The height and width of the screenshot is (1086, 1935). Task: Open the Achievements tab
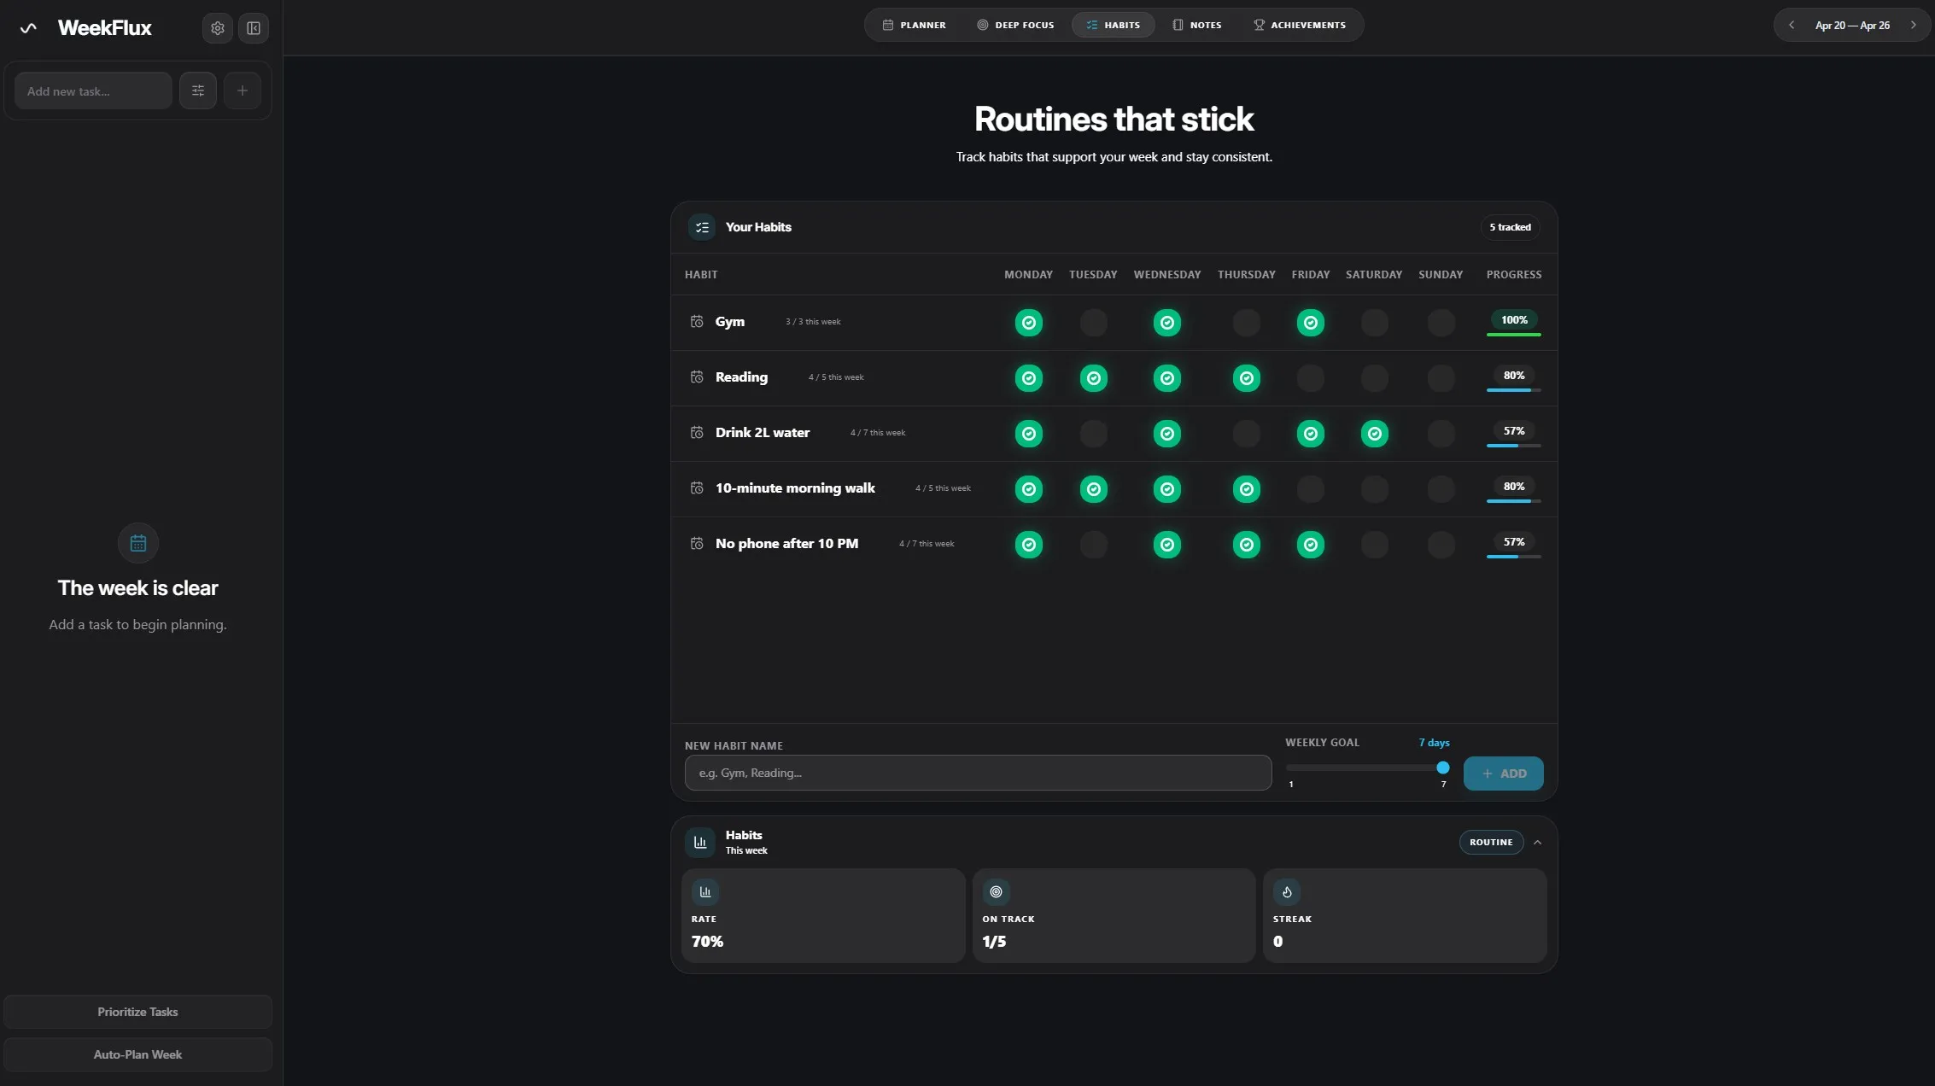[1299, 25]
